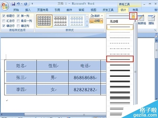Click the horizontal scrollbar thumb
The width and height of the screenshot is (158, 118).
click(66, 115)
